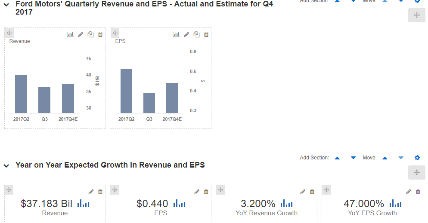Click the 2017Q2 bar in Revenue chart

[x=21, y=94]
